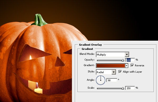
Task: Open the Style dropdown arrow
Action: [x=113, y=72]
